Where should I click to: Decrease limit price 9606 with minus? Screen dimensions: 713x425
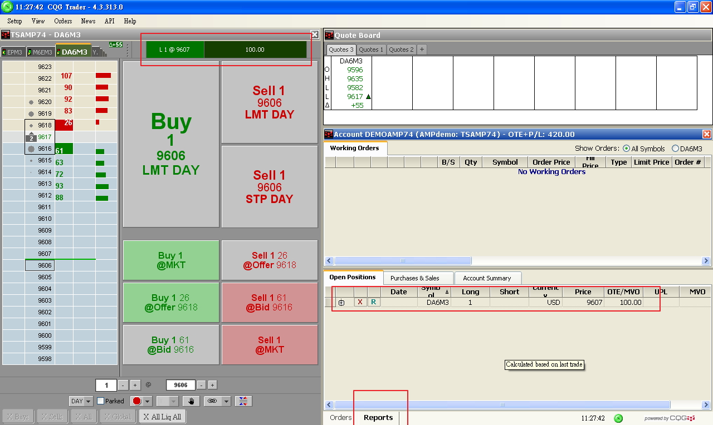pyautogui.click(x=201, y=385)
